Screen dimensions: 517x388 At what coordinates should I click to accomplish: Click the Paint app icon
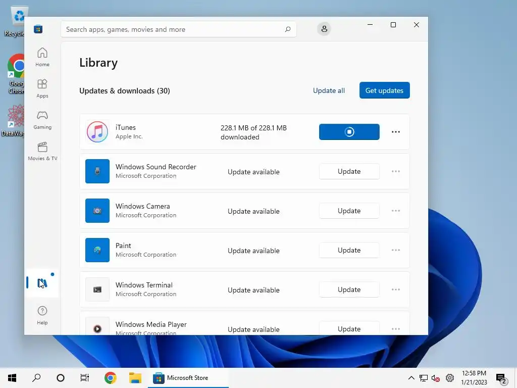tap(97, 250)
